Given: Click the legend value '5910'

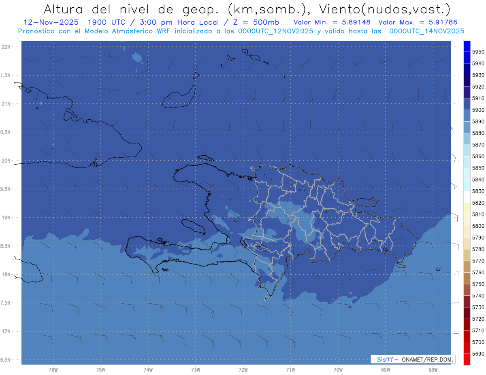Looking at the screenshot, I should coord(478,98).
